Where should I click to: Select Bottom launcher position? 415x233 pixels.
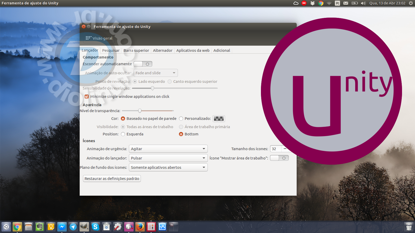click(x=181, y=134)
